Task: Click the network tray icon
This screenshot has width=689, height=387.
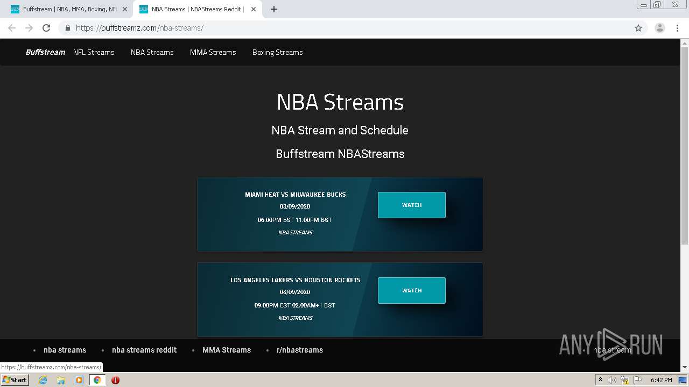Action: [x=625, y=380]
